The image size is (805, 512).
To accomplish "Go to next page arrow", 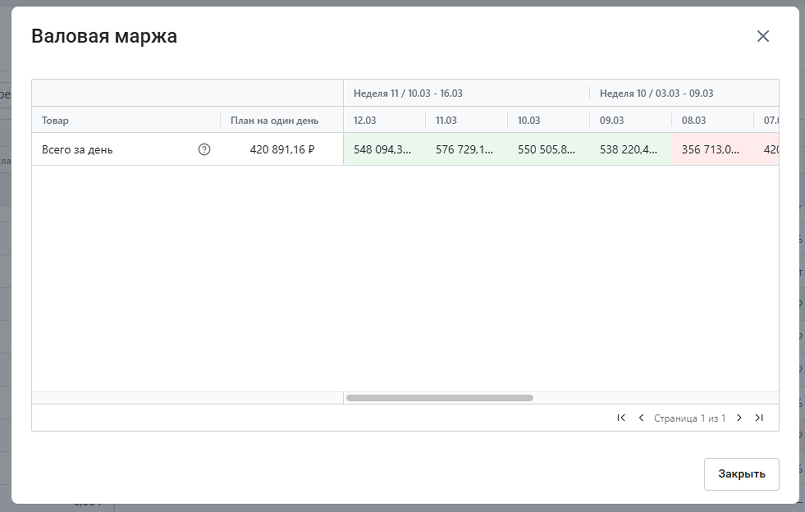I will point(739,418).
